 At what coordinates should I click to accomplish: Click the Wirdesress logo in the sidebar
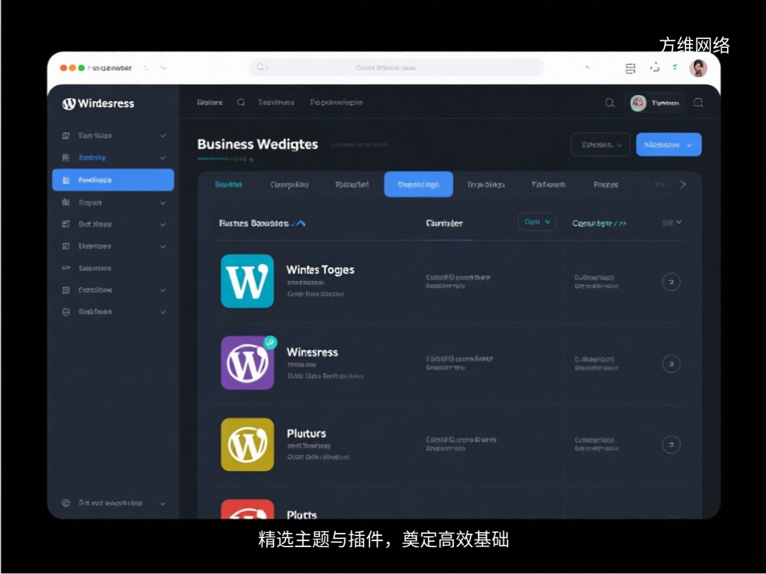click(x=98, y=104)
